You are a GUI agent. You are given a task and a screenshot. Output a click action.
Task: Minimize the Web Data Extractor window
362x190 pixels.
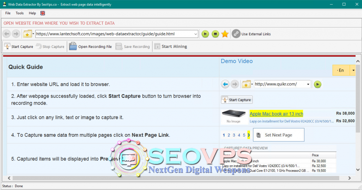click(331, 4)
